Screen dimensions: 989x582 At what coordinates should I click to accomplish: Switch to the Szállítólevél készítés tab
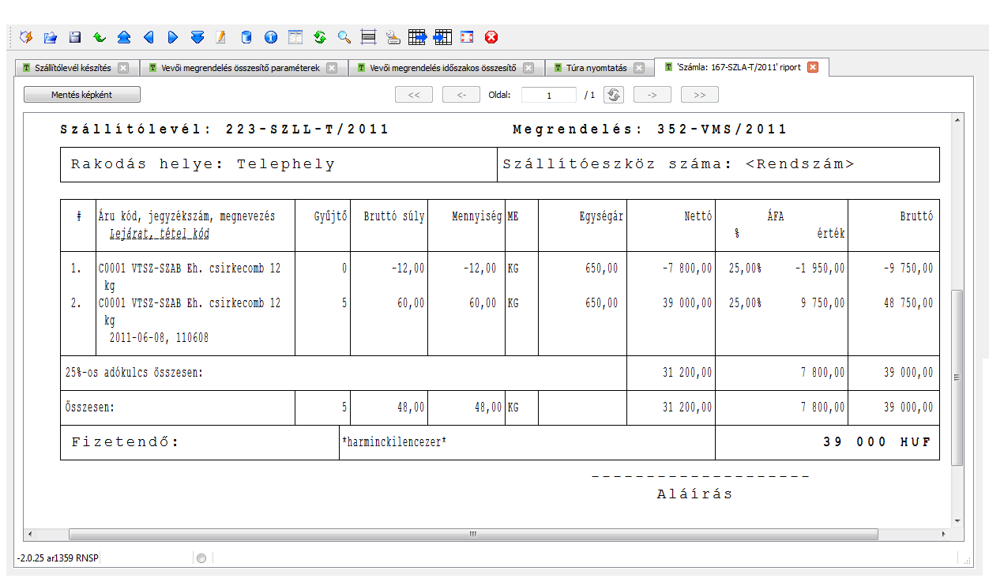[73, 68]
